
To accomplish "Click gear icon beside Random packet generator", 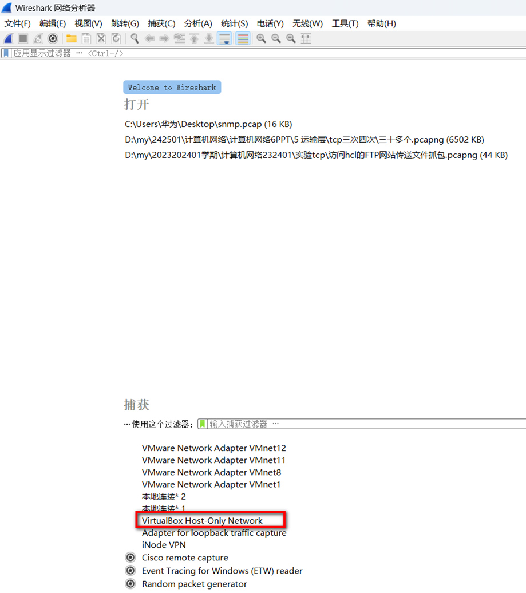I will [x=130, y=584].
